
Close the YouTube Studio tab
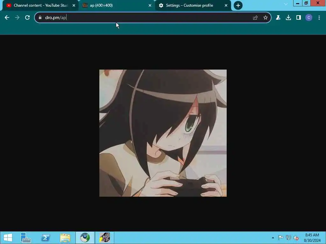coord(74,5)
